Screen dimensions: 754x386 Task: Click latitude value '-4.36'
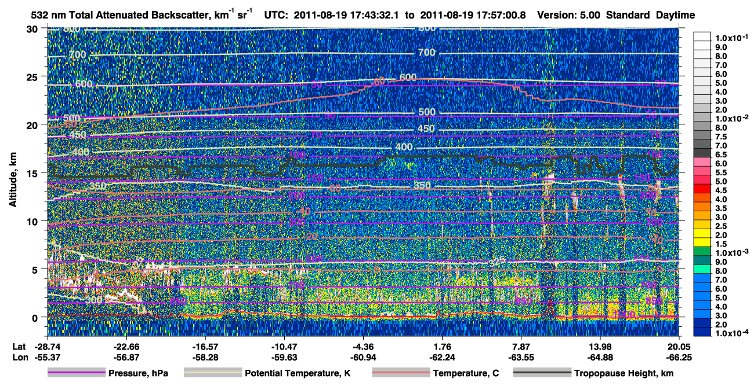363,347
